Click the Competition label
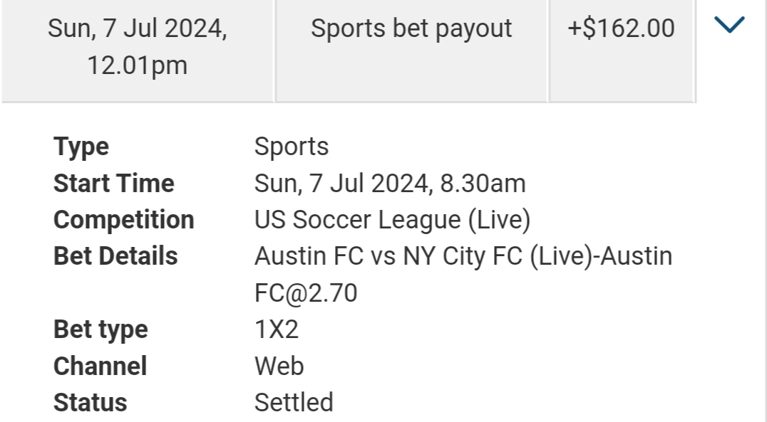Image resolution: width=767 pixels, height=422 pixels. (x=124, y=221)
